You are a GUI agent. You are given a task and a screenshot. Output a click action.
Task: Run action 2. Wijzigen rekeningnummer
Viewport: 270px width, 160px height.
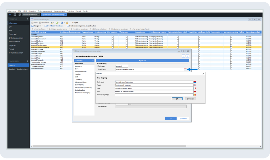point(57,29)
